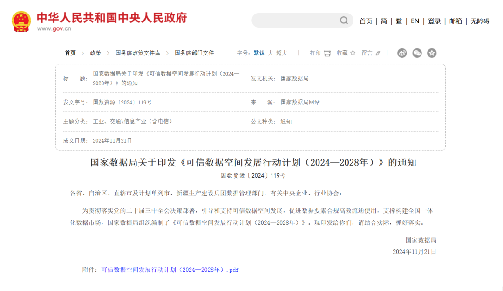This screenshot has height=291, width=503.
Task: Click the national emblem logo
Action: [21, 21]
